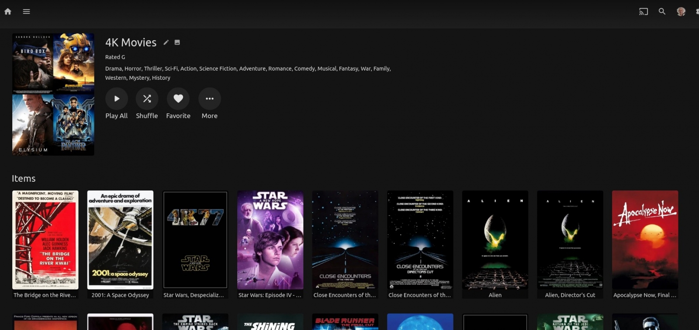Click the 4K Movies collection cover image

point(53,94)
